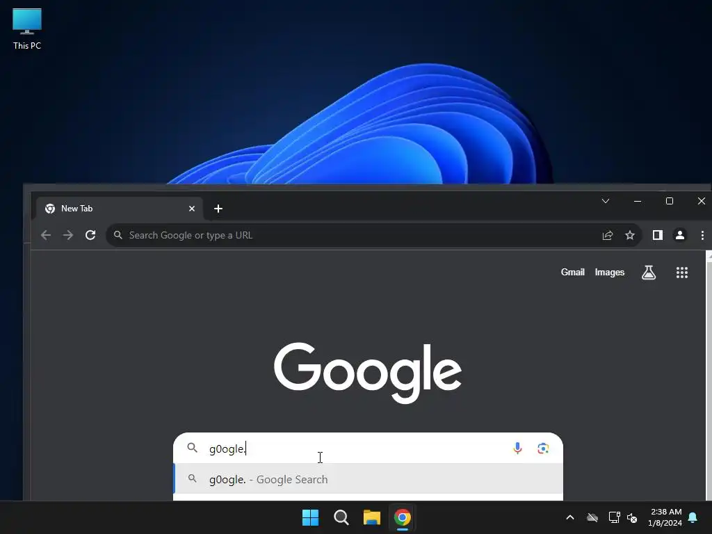Select the New Tab tab
712x534 pixels.
pos(120,209)
